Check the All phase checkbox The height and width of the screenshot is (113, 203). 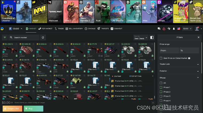click(x=161, y=83)
